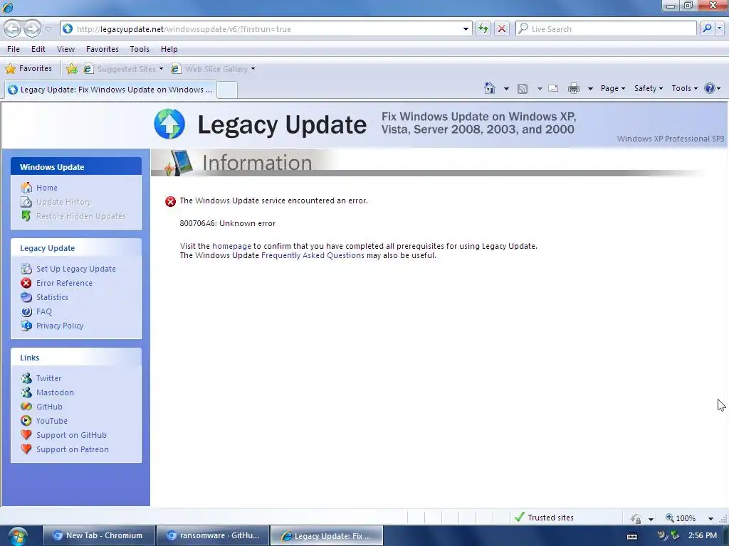The width and height of the screenshot is (729, 546).
Task: Click the Add to Favorites Bar icon
Action: coord(72,69)
